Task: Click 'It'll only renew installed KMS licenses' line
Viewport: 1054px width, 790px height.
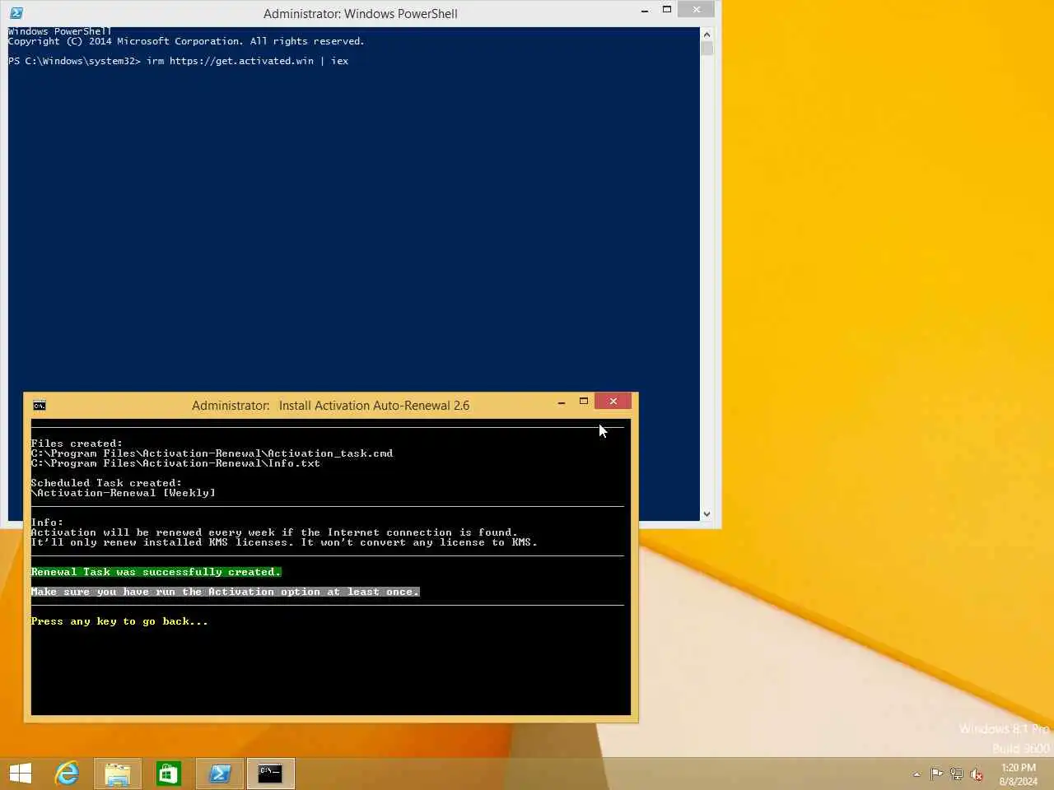Action: coord(284,542)
